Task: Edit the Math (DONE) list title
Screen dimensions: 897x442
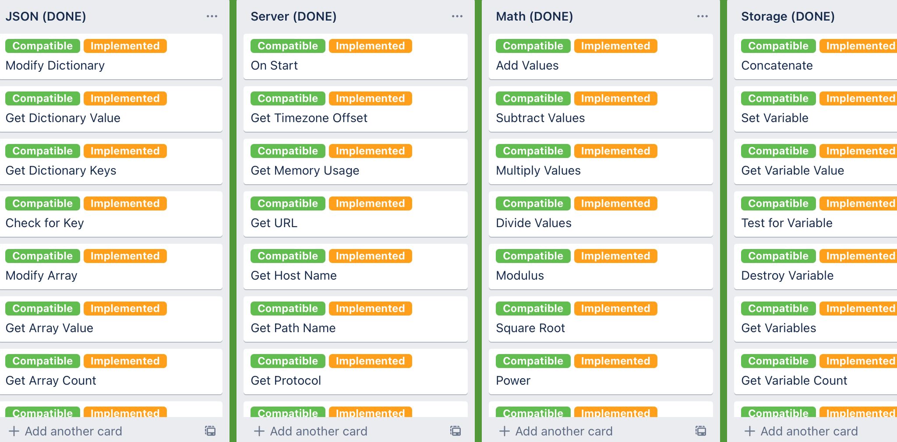Action: [x=534, y=17]
